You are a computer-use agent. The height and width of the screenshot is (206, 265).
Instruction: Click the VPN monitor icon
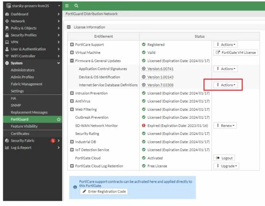pos(7,42)
